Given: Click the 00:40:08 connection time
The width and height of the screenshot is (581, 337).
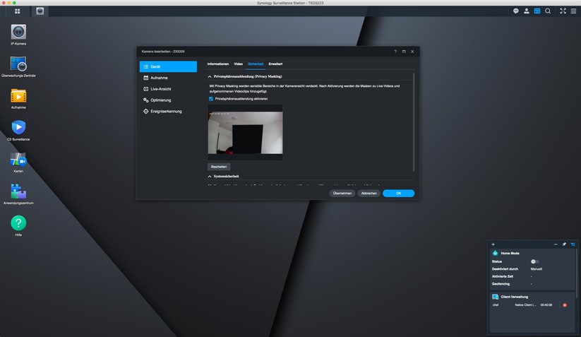Looking at the screenshot, I should (x=546, y=305).
